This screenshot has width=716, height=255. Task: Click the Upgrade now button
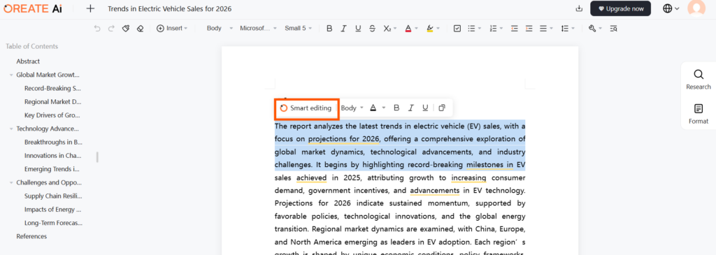pyautogui.click(x=620, y=8)
